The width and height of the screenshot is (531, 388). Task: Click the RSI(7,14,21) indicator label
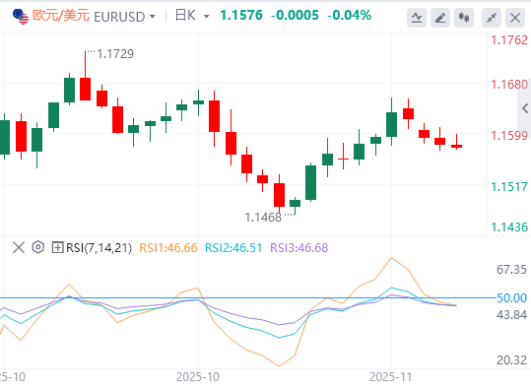click(x=99, y=248)
